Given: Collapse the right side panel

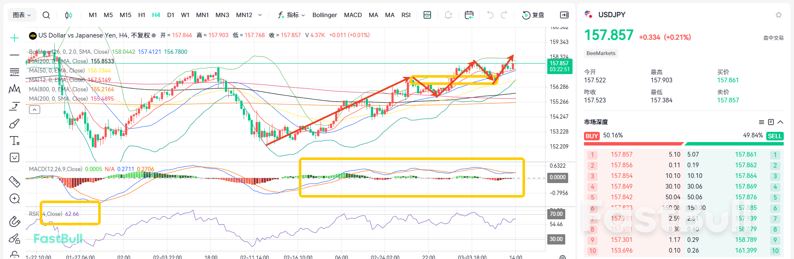Looking at the screenshot, I should coord(564,15).
